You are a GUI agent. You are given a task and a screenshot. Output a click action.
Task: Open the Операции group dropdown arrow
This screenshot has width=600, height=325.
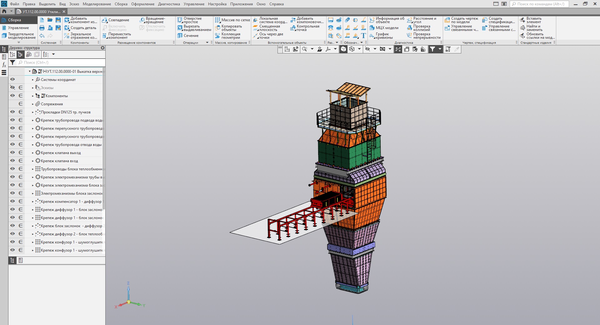tap(207, 42)
